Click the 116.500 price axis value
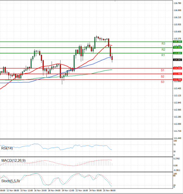This screenshot has width=183, height=194. tap(178, 10)
